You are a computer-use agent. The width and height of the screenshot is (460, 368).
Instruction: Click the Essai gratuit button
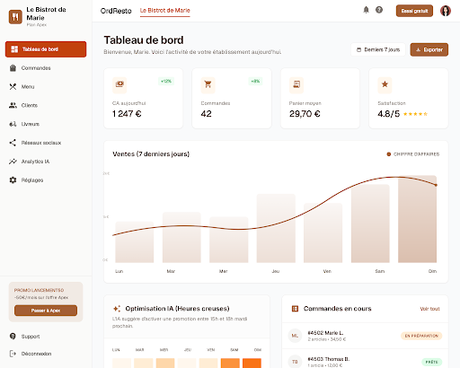click(414, 11)
